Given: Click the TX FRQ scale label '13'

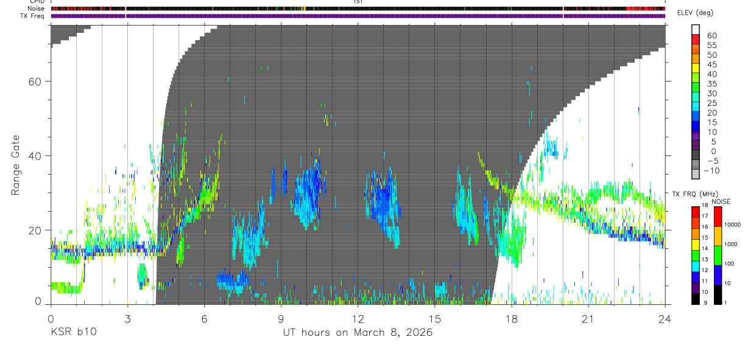Looking at the screenshot, I should coord(705,260).
